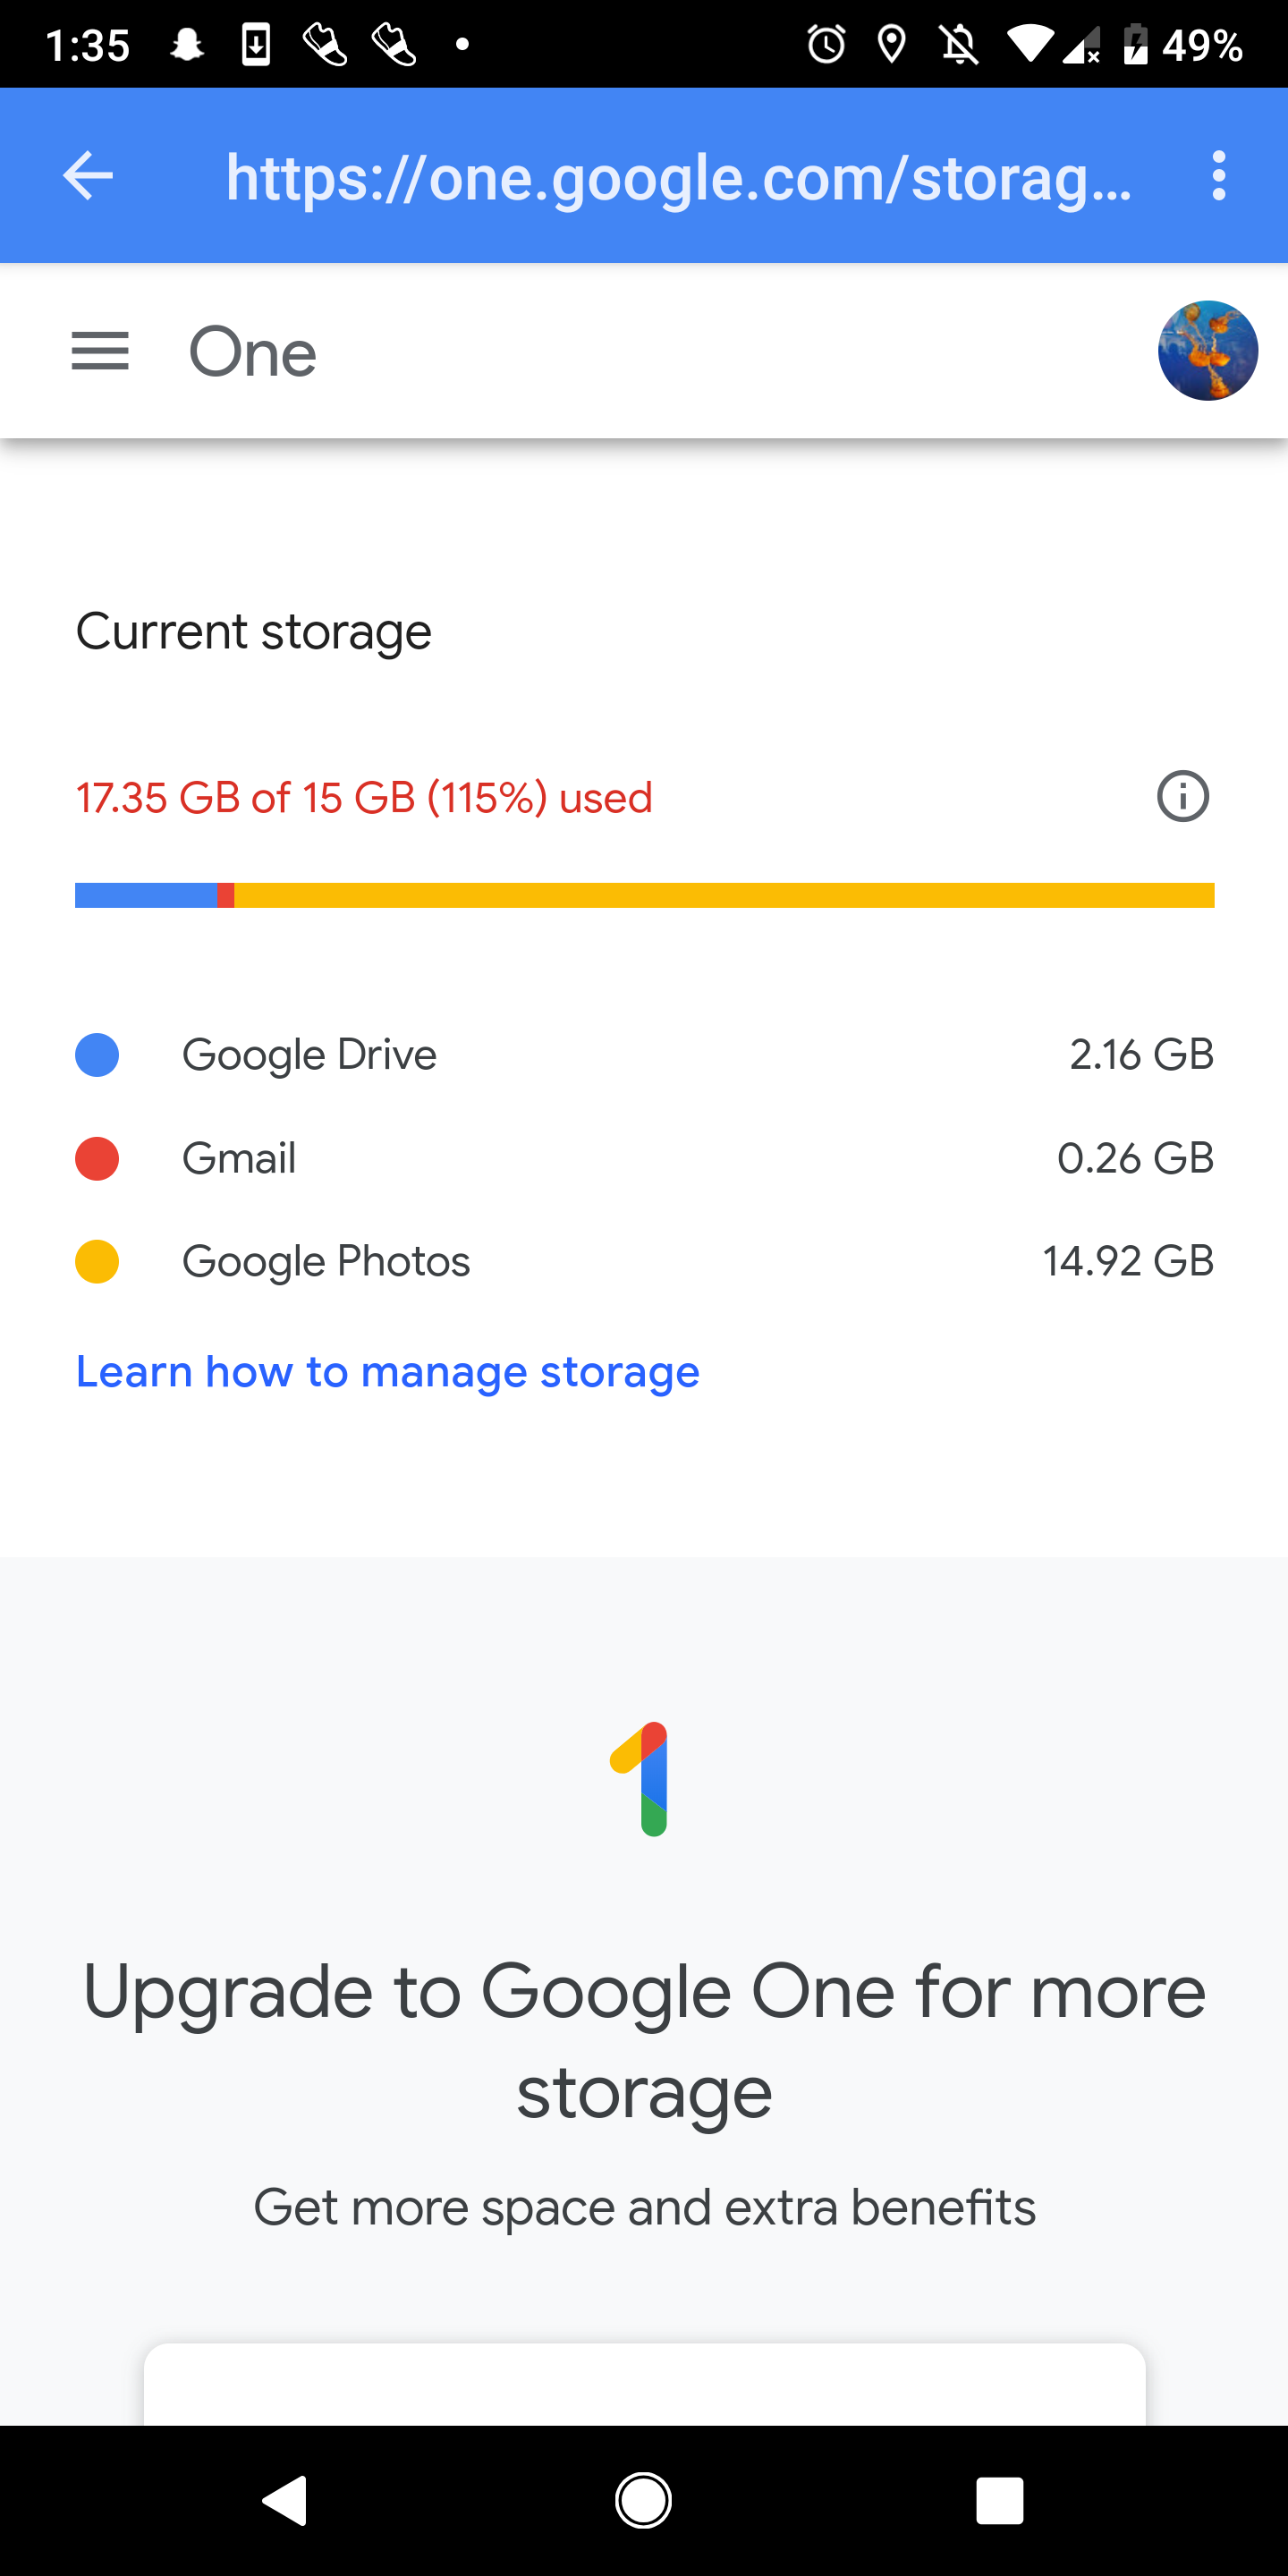Tap the Android recent apps button

(x=1000, y=2501)
